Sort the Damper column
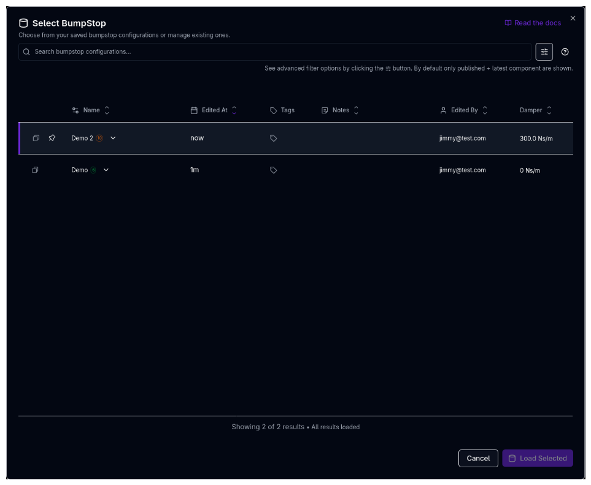 pos(549,110)
